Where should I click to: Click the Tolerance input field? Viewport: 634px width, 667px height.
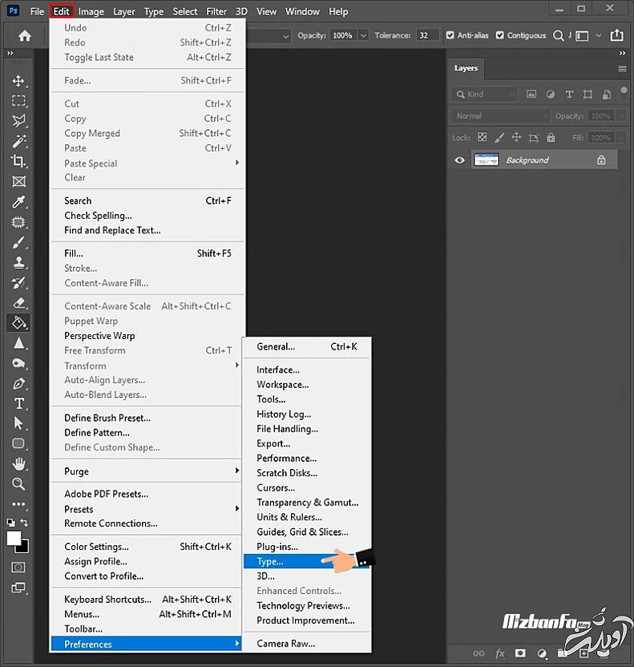427,35
